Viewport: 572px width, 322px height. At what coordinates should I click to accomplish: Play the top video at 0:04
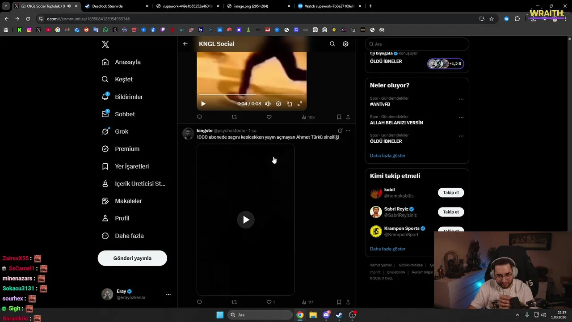[203, 104]
